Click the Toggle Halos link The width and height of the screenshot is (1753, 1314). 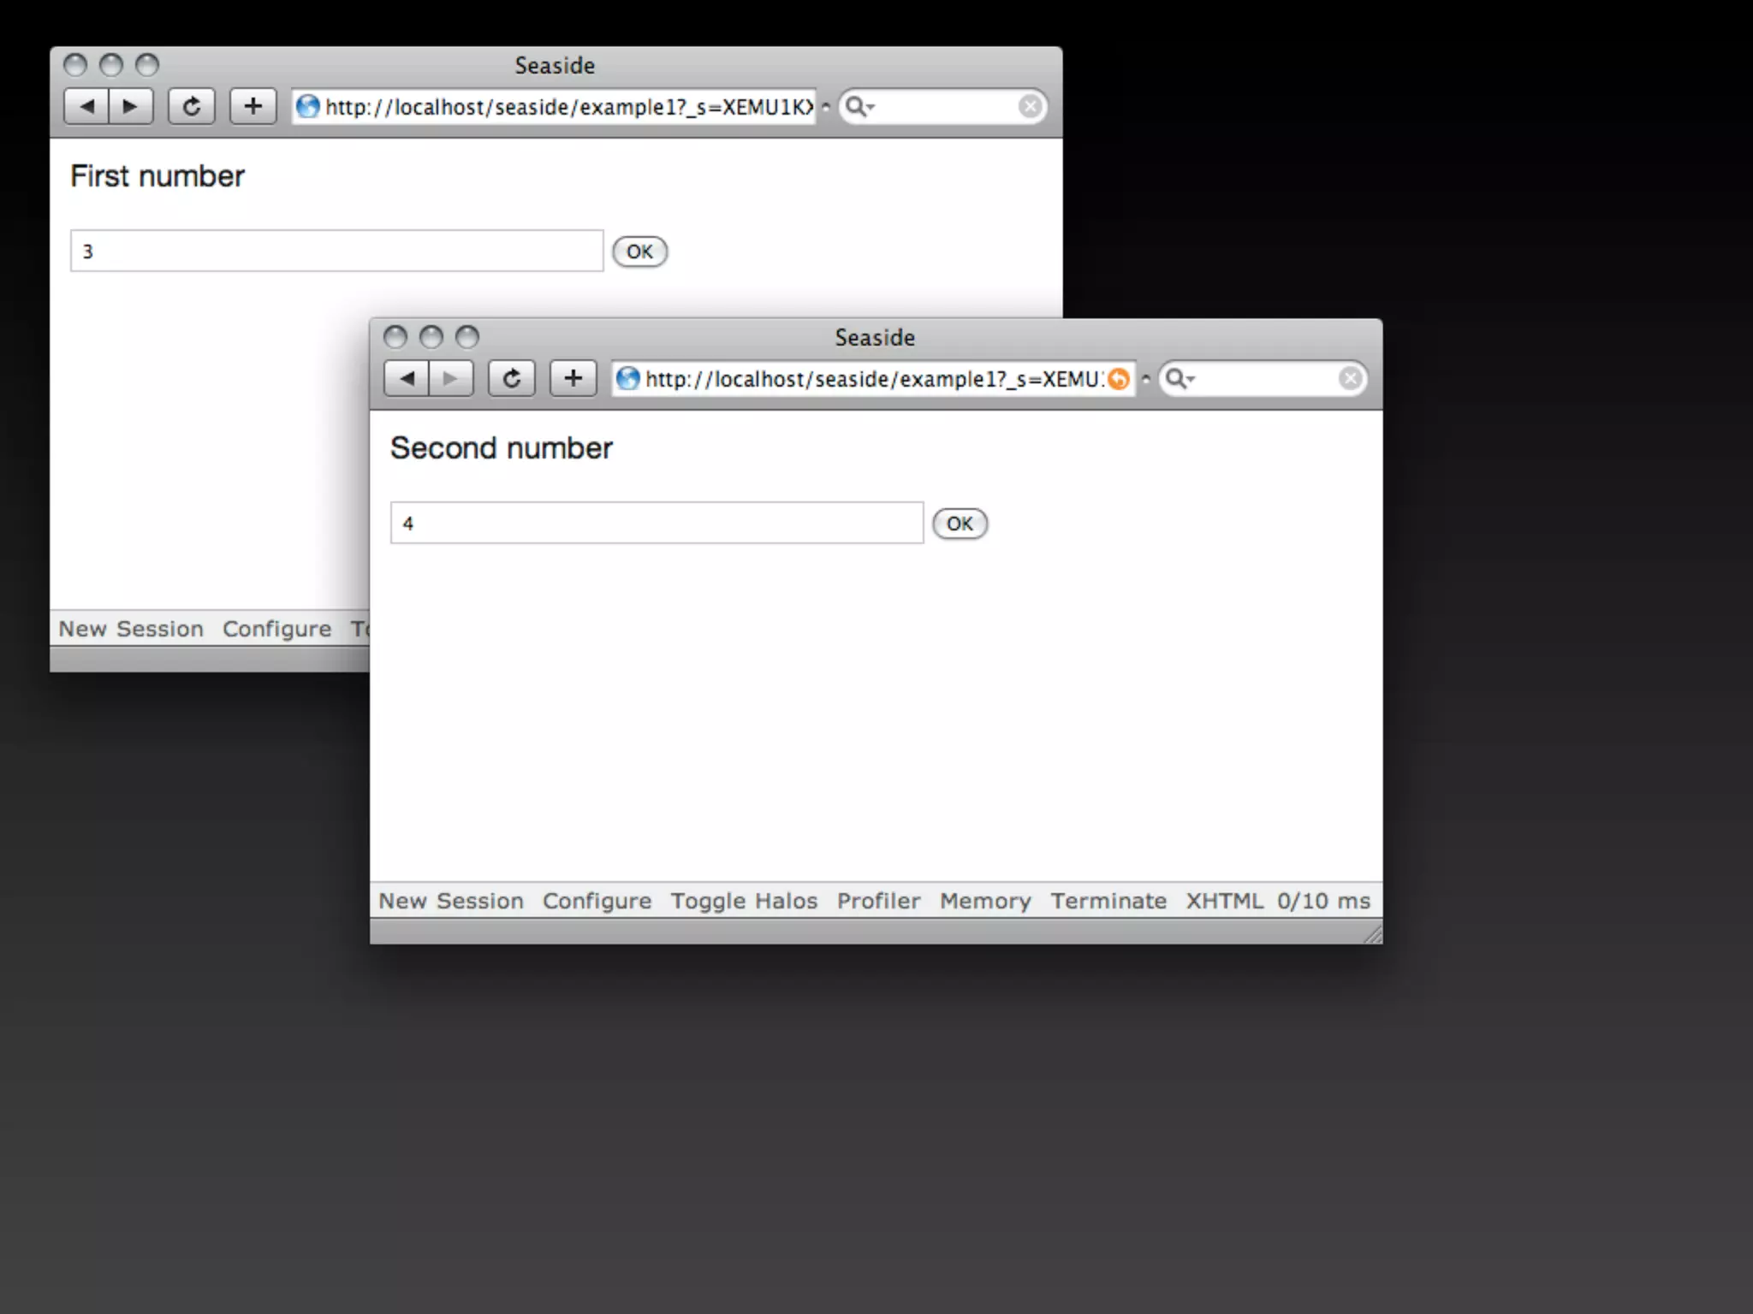coord(743,901)
